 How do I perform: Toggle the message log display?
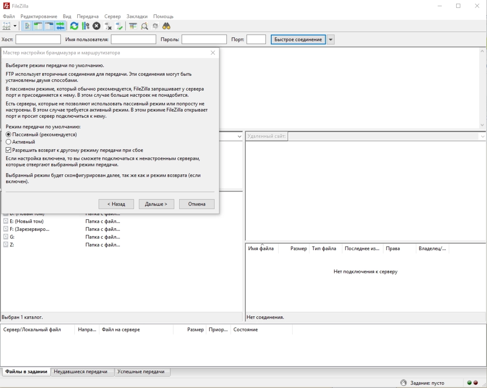27,26
